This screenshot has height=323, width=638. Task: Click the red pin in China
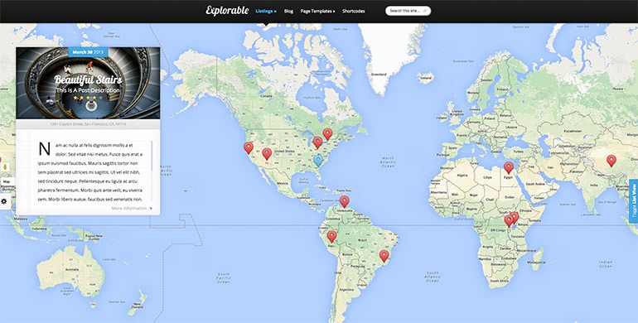[x=611, y=161]
